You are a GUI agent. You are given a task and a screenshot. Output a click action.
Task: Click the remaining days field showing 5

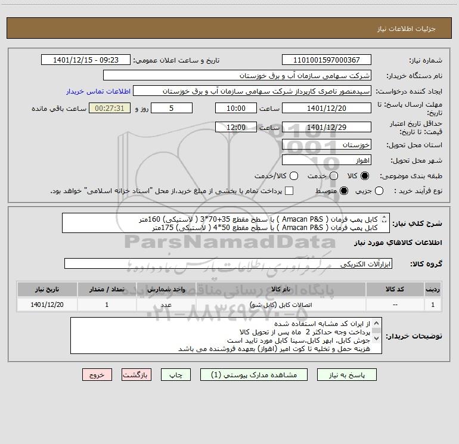click(x=172, y=108)
